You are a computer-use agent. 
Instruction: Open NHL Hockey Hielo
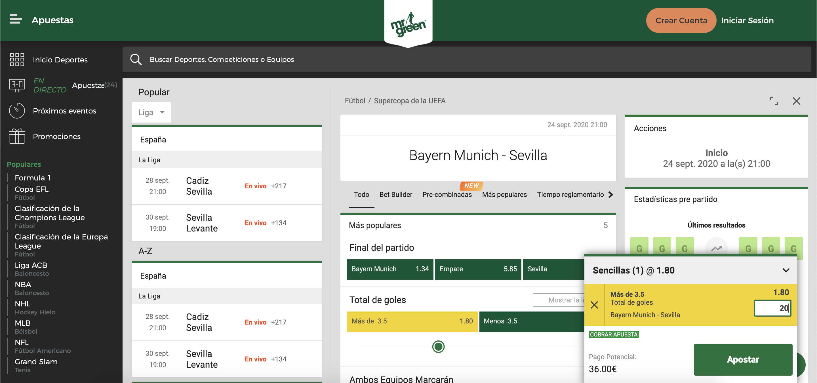click(x=35, y=308)
